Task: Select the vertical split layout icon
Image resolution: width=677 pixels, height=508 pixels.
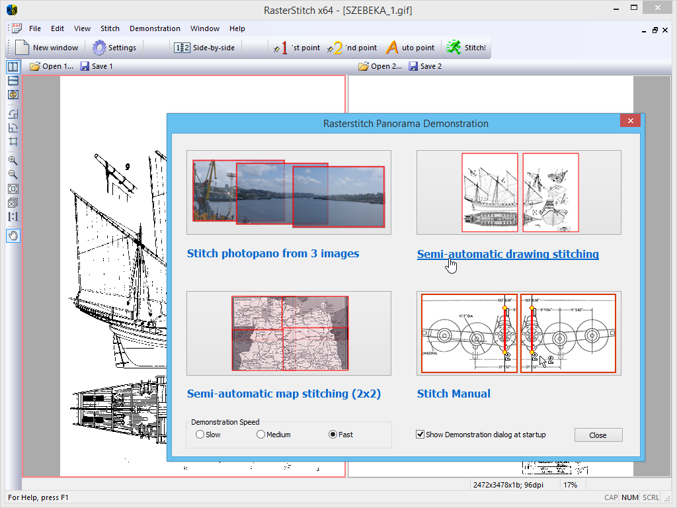Action: tap(13, 67)
